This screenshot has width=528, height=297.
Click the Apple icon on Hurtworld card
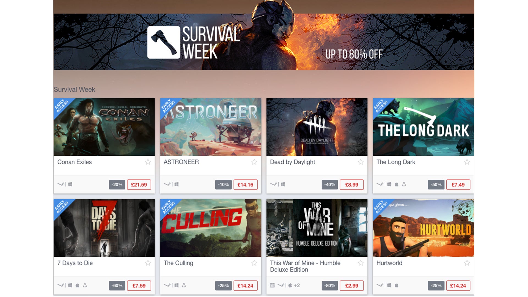pyautogui.click(x=397, y=285)
